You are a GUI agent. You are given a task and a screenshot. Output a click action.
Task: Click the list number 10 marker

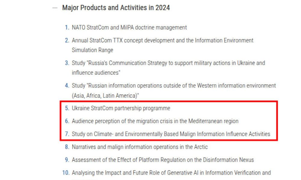coord(66,173)
